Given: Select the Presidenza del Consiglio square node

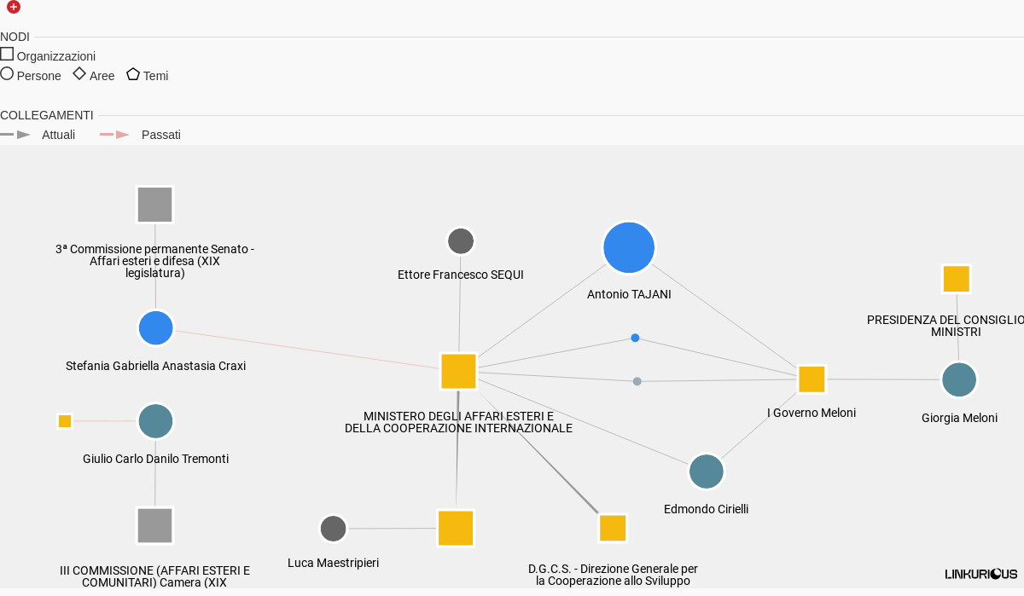Looking at the screenshot, I should coord(957,279).
